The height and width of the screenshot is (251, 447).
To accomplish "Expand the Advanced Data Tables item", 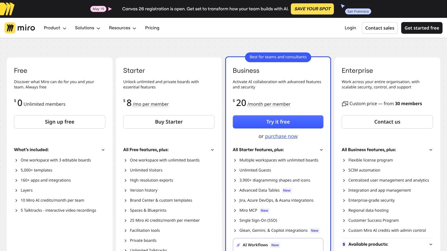I will (262, 190).
